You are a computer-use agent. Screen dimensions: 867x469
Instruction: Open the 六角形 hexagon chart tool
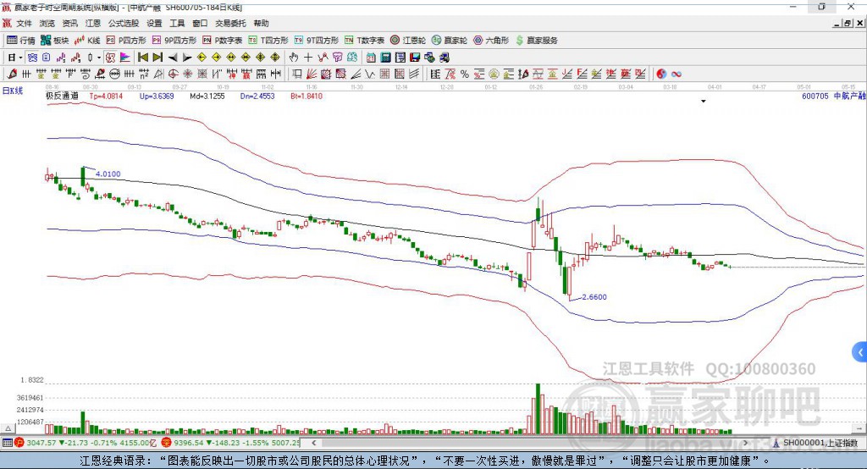[x=491, y=41]
